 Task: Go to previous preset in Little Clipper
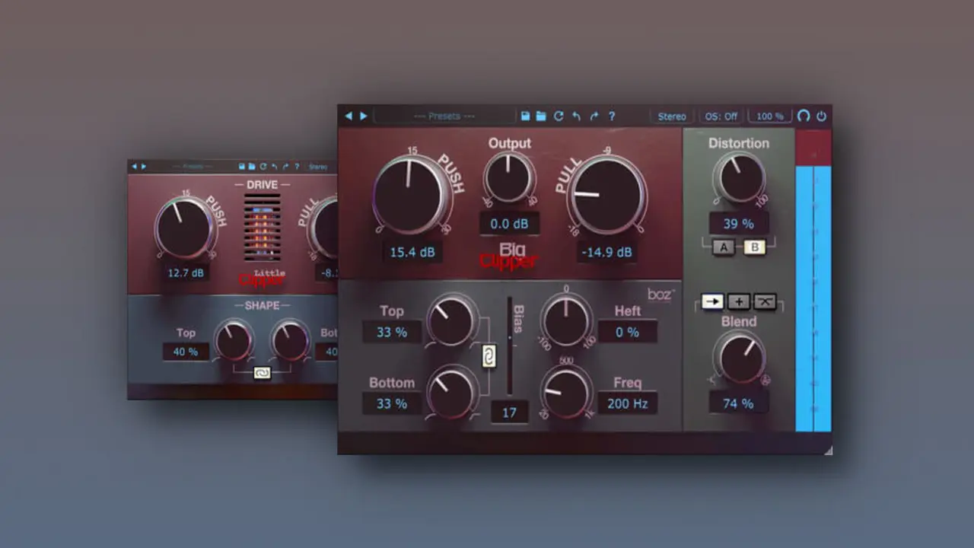coord(135,166)
